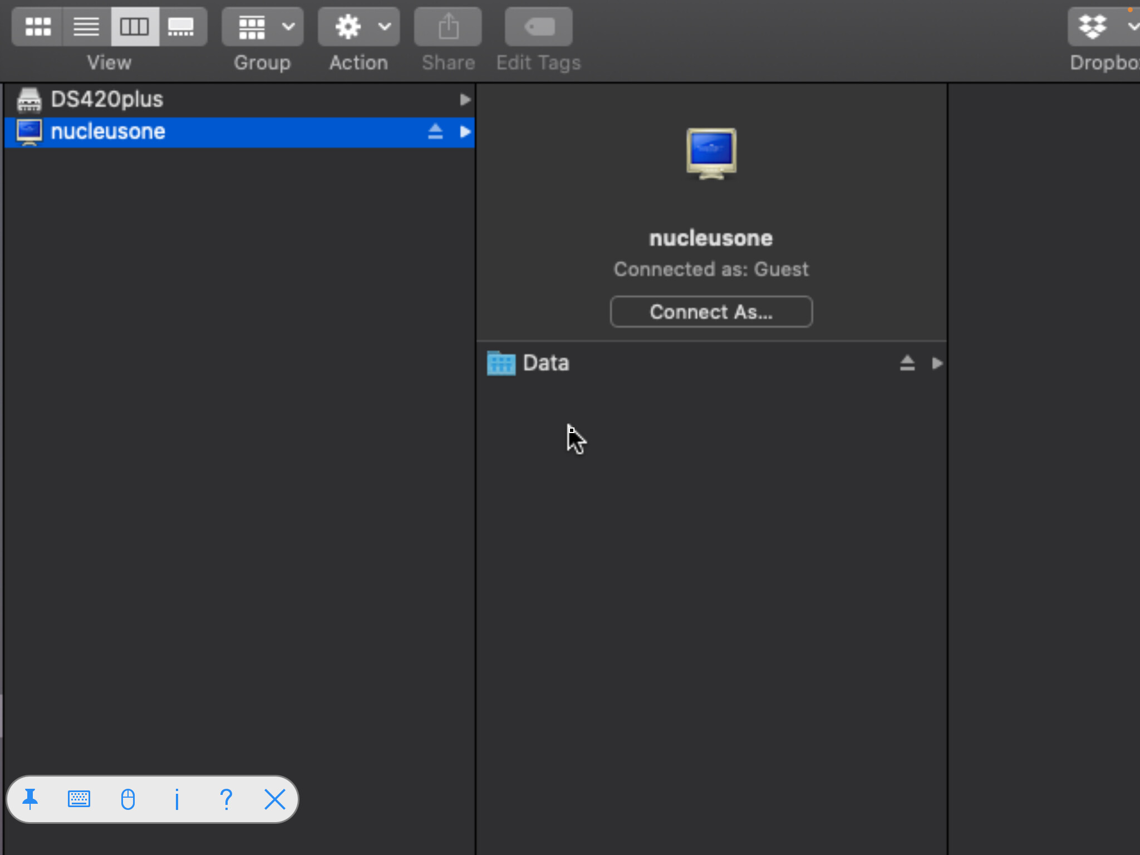The height and width of the screenshot is (855, 1140).
Task: Open the Action gear menu
Action: 359,27
